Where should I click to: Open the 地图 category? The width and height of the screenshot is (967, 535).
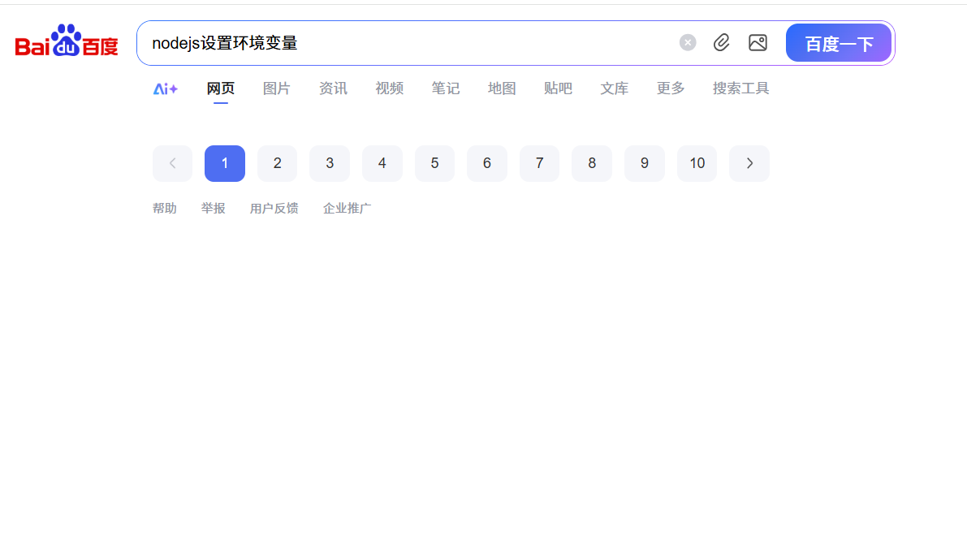coord(501,88)
